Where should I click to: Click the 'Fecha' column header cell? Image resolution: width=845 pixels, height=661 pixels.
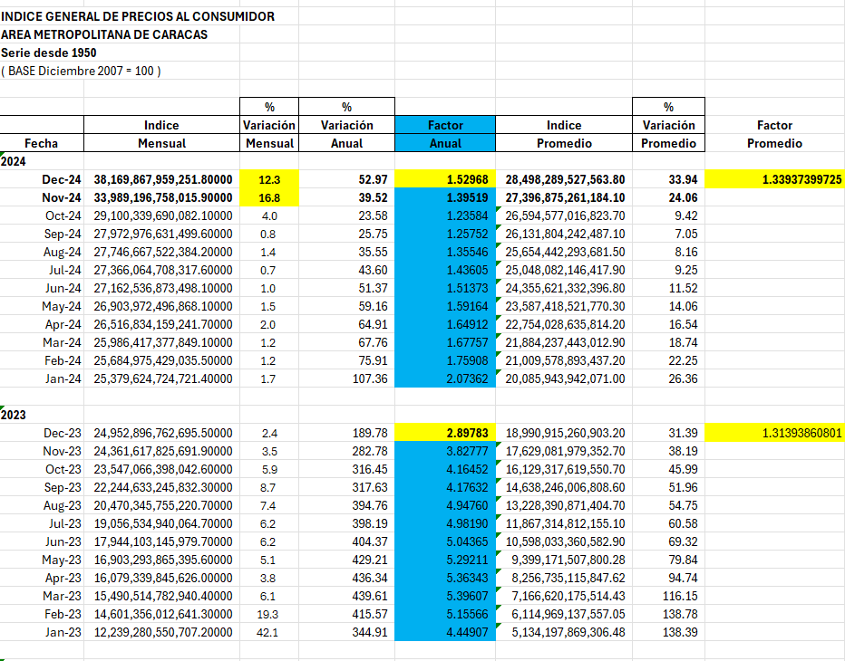pos(42,143)
